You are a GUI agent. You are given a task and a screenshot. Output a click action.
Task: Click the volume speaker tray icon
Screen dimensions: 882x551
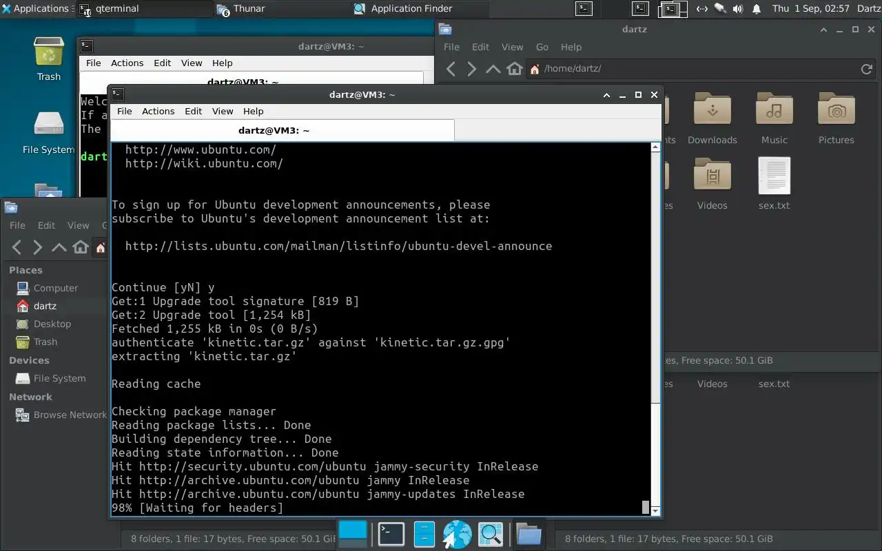(738, 9)
